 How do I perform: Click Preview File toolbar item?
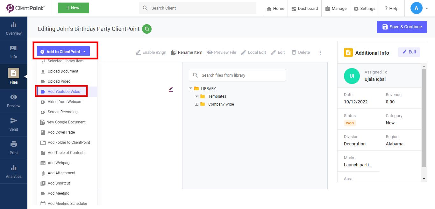coord(222,52)
